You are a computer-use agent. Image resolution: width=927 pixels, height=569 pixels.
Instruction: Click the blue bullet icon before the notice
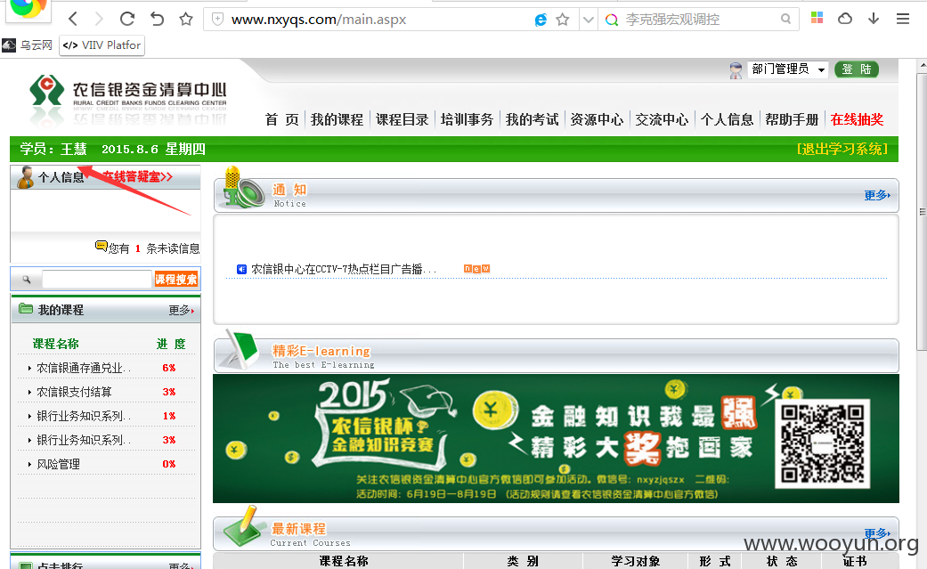[x=241, y=269]
